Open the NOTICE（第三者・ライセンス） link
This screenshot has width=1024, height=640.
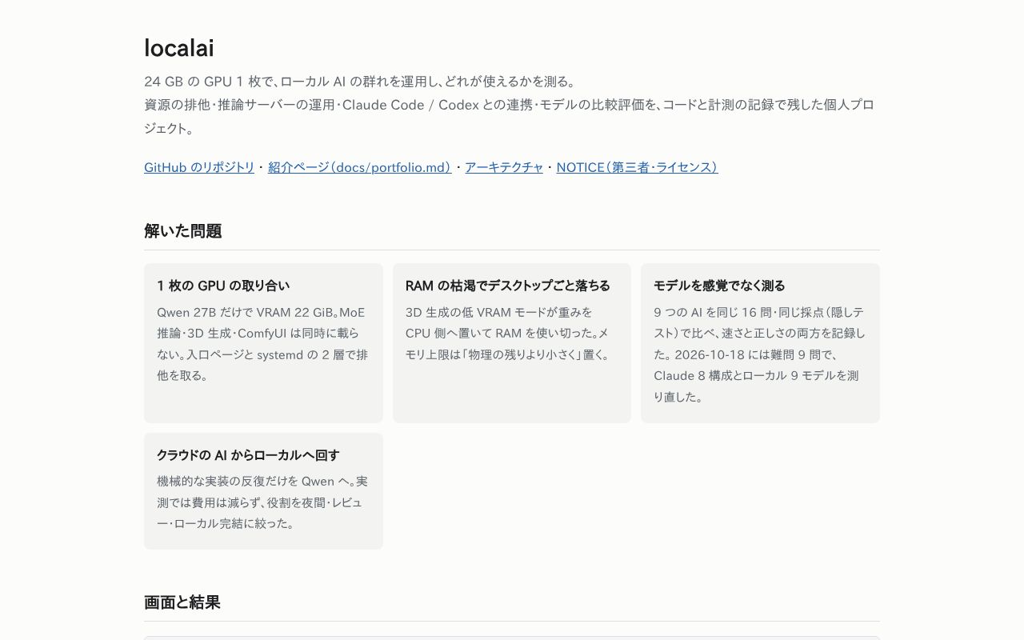point(637,167)
